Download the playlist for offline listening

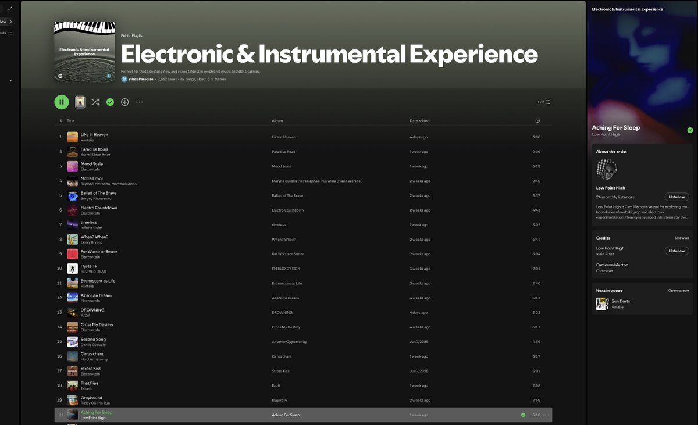tap(124, 102)
